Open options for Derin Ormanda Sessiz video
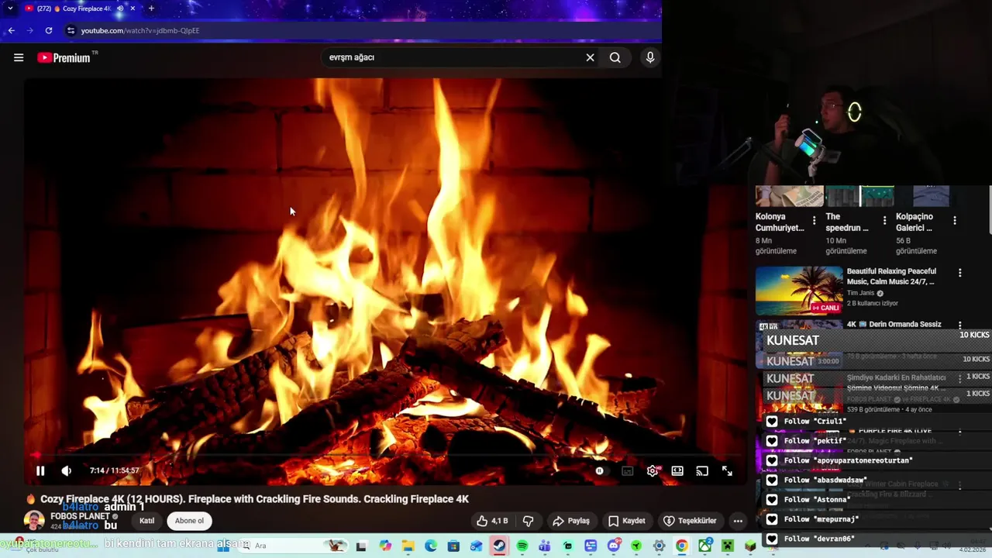This screenshot has width=992, height=558. (x=959, y=325)
